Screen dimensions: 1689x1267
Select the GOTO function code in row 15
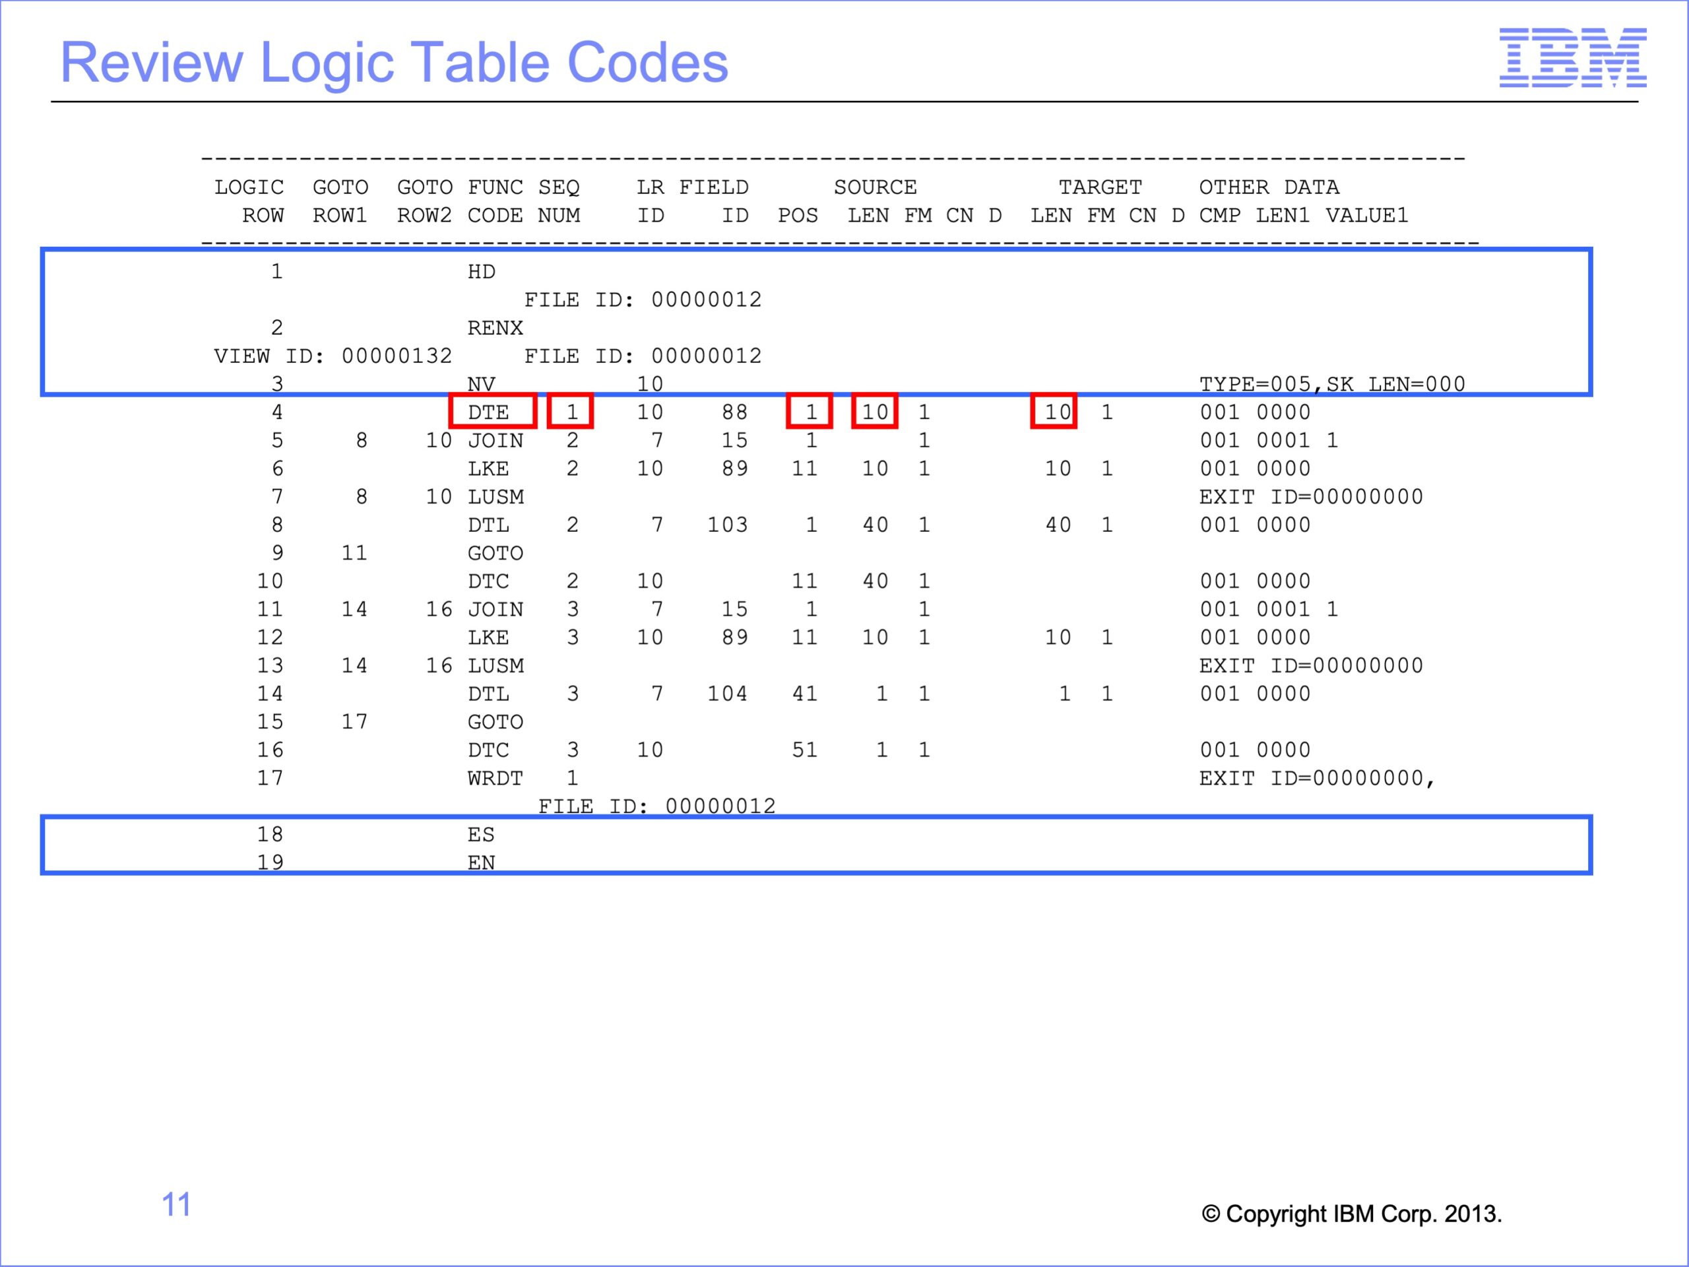495,723
